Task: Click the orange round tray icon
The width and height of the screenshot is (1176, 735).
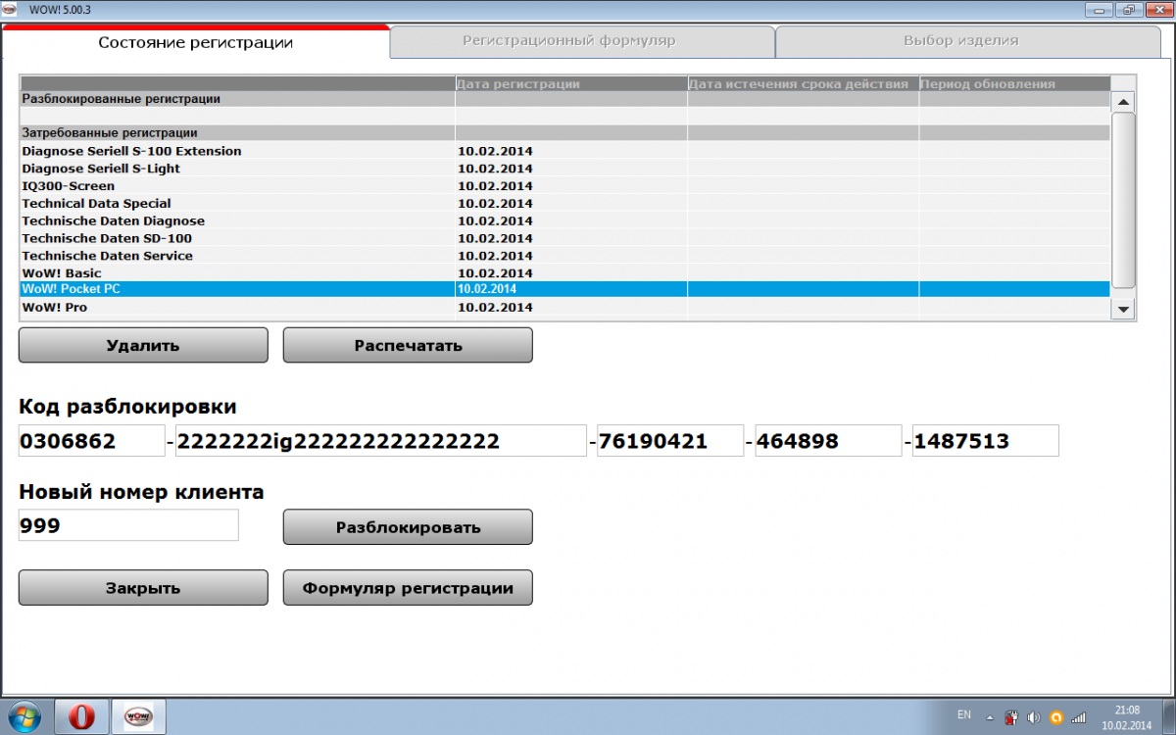Action: (x=1055, y=716)
